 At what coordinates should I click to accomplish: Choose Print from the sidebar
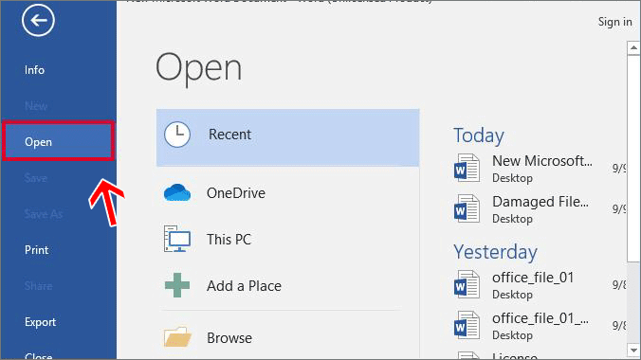[36, 250]
